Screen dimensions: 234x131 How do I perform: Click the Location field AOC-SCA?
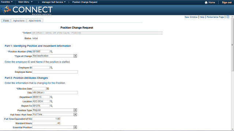pyautogui.click(x=41, y=102)
